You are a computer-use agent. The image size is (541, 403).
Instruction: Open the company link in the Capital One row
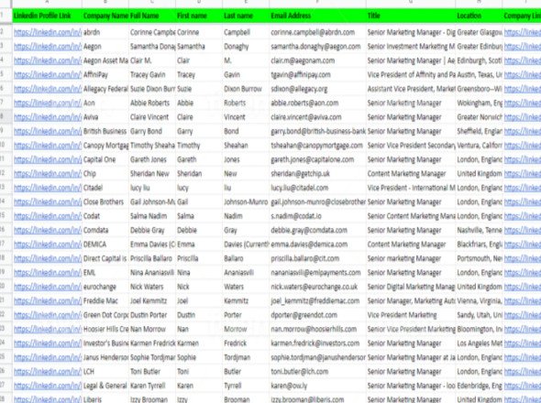523,159
